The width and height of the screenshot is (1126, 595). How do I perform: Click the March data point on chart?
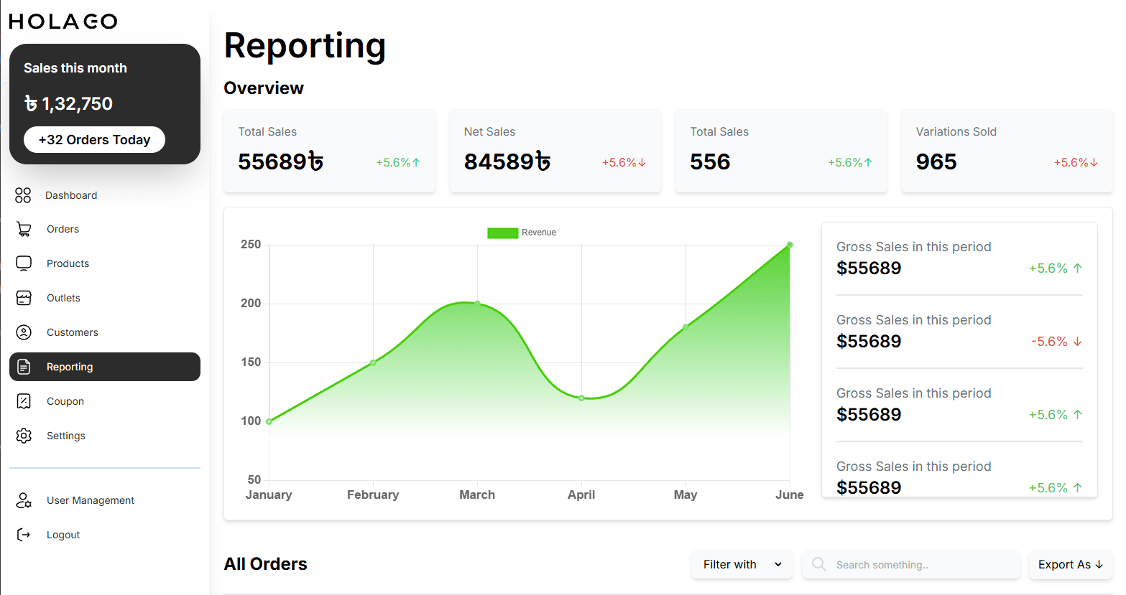click(477, 304)
